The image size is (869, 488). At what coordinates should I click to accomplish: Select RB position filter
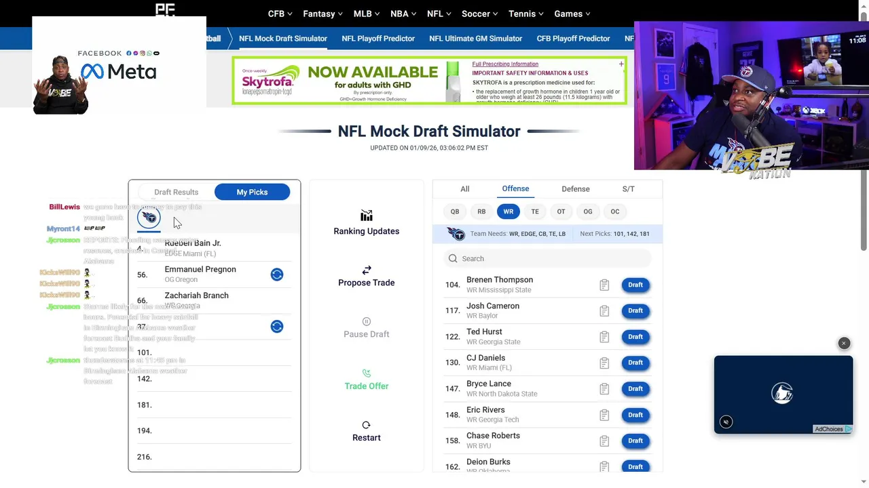[x=481, y=211]
